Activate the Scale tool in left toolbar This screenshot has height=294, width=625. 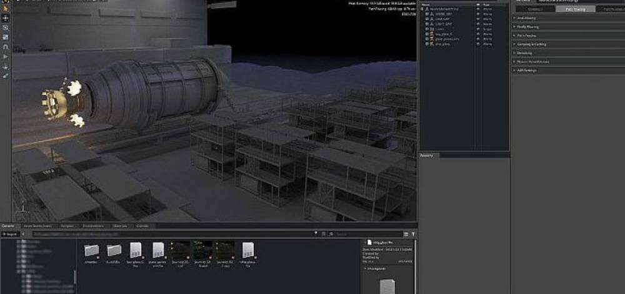click(x=6, y=37)
